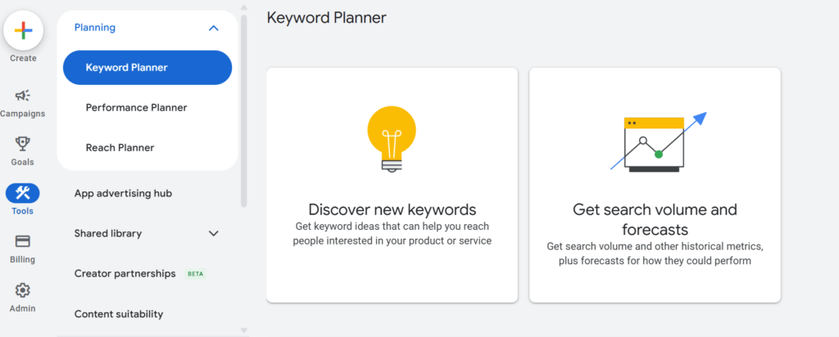
Task: Select the Tools wrench icon
Action: 23,193
